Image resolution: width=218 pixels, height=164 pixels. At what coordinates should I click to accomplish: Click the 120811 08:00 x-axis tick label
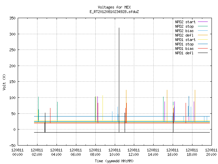[x=95, y=152]
